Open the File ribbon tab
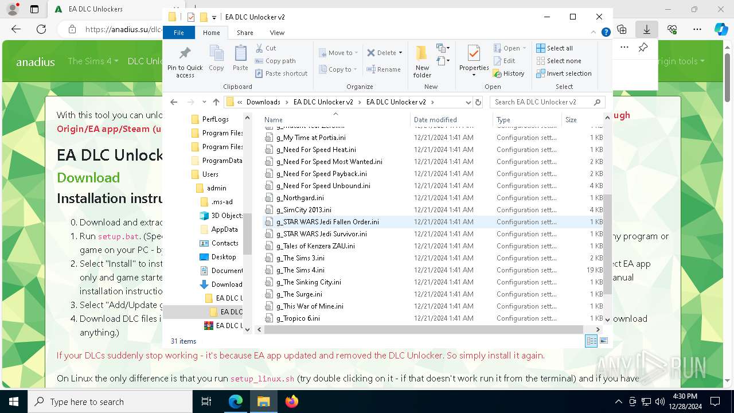 coord(179,33)
